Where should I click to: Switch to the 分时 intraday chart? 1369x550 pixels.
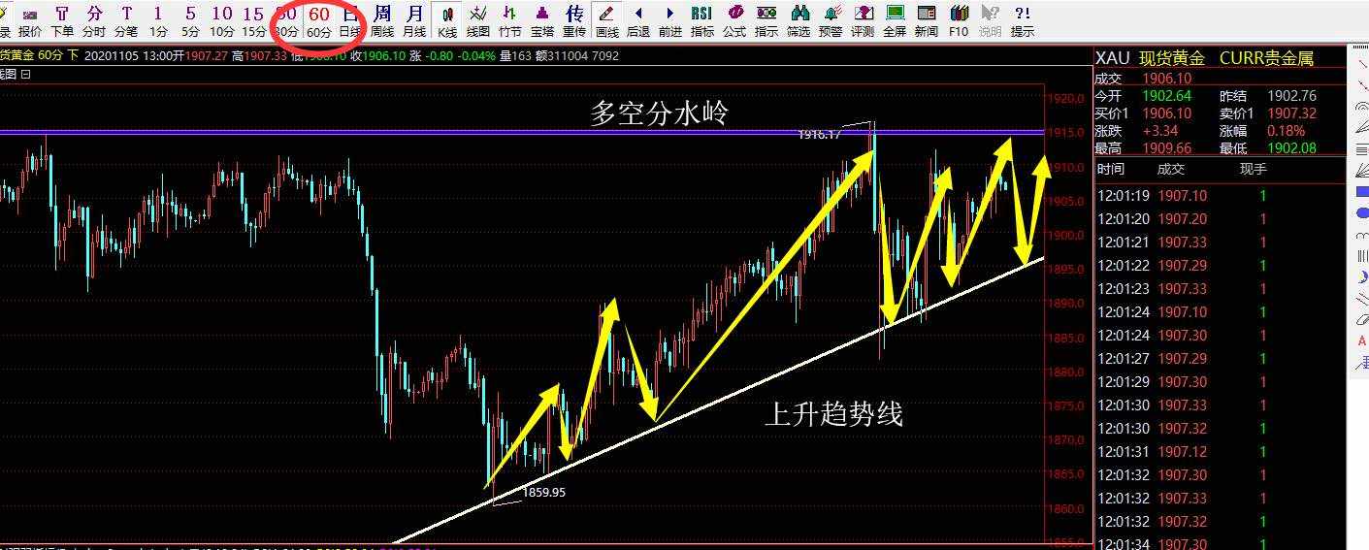(x=94, y=21)
